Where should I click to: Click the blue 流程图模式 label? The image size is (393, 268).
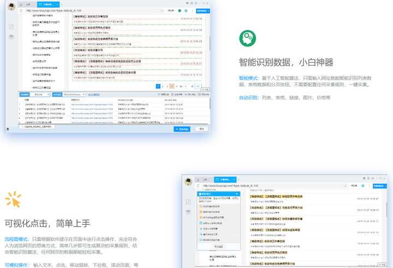16,239
